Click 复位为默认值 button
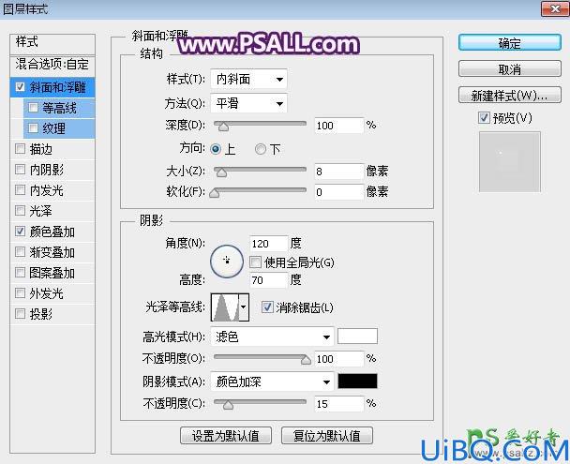The image size is (570, 464). coord(327,435)
